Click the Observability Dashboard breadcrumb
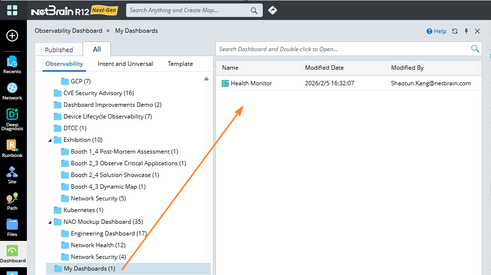 (68, 31)
